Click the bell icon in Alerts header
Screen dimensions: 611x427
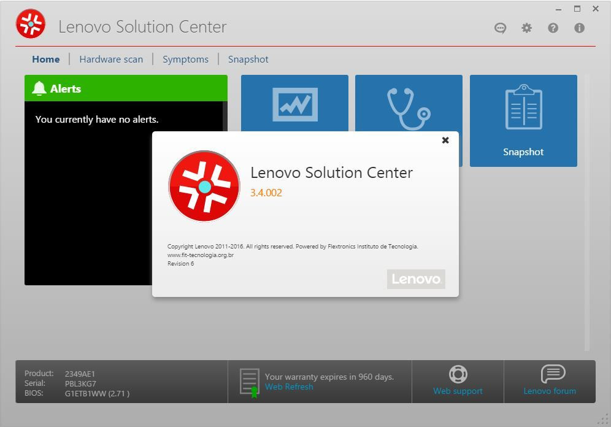(39, 88)
